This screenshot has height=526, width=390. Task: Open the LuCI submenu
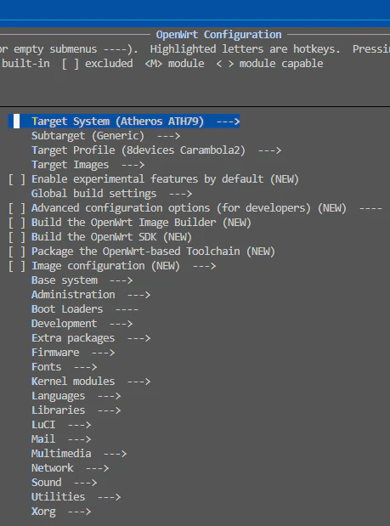click(x=61, y=424)
